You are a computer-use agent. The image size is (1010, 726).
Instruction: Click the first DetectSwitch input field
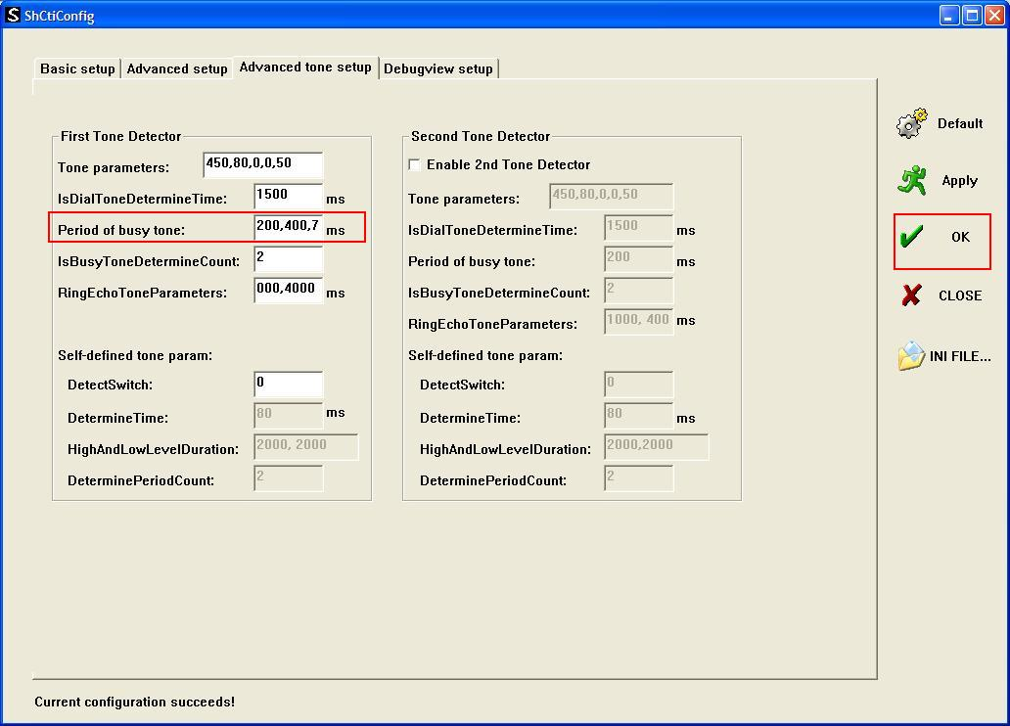click(288, 384)
